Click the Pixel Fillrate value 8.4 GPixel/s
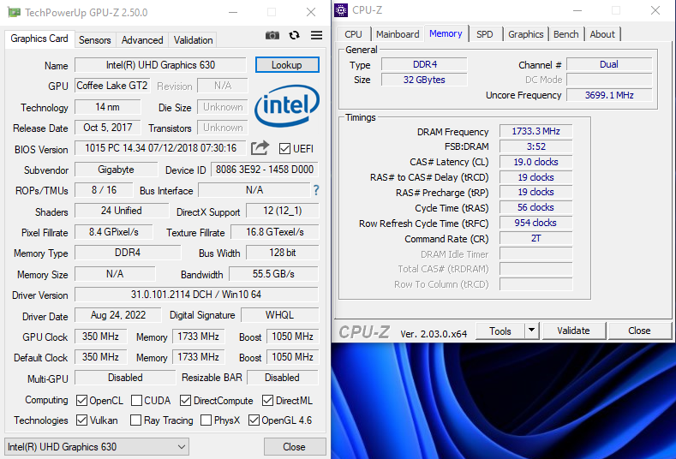Screen dimensions: 676x459 click(x=114, y=232)
